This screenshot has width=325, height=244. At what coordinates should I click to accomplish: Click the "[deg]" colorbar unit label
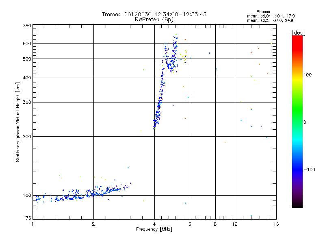pyautogui.click(x=298, y=33)
